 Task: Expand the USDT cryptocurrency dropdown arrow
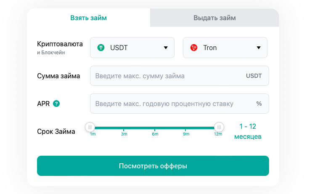[x=166, y=48]
